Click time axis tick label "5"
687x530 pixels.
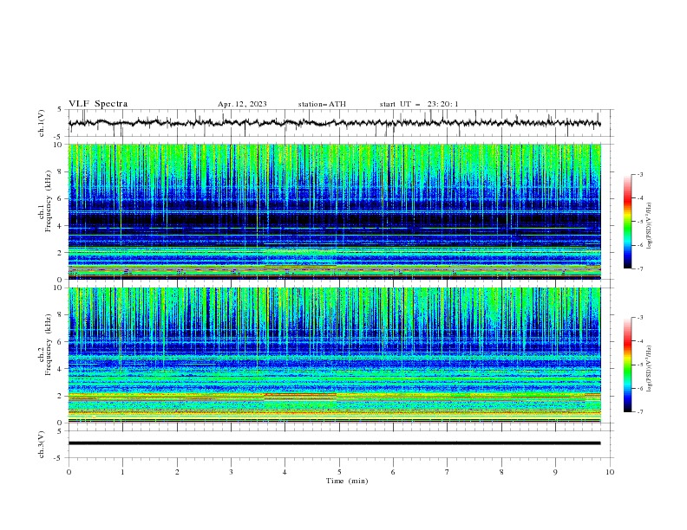[x=339, y=472]
